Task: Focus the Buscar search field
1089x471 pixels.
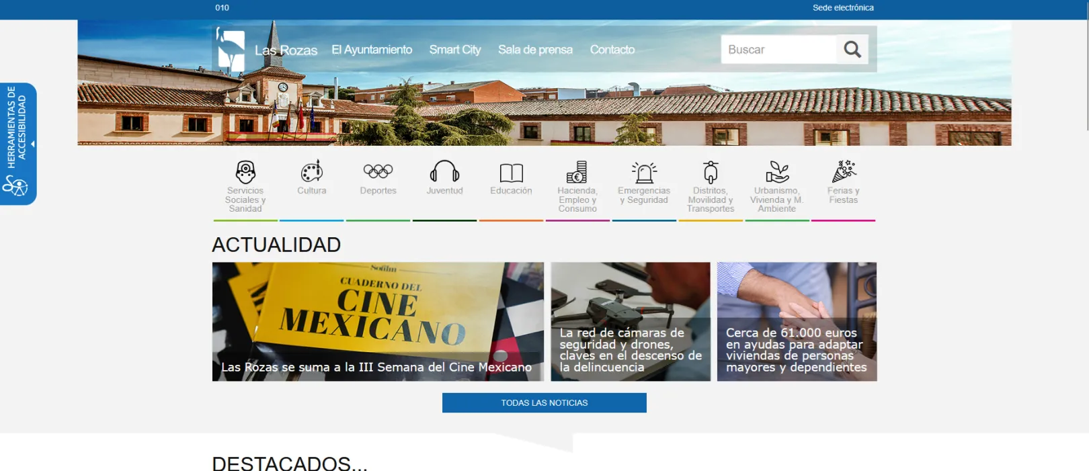Action: pos(779,50)
